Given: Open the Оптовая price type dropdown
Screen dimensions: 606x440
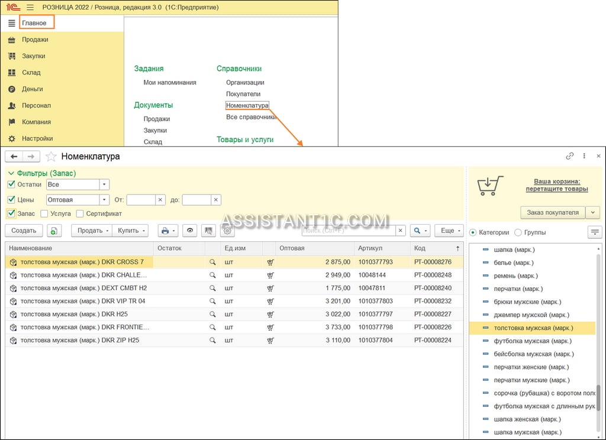Looking at the screenshot, I should pyautogui.click(x=104, y=200).
